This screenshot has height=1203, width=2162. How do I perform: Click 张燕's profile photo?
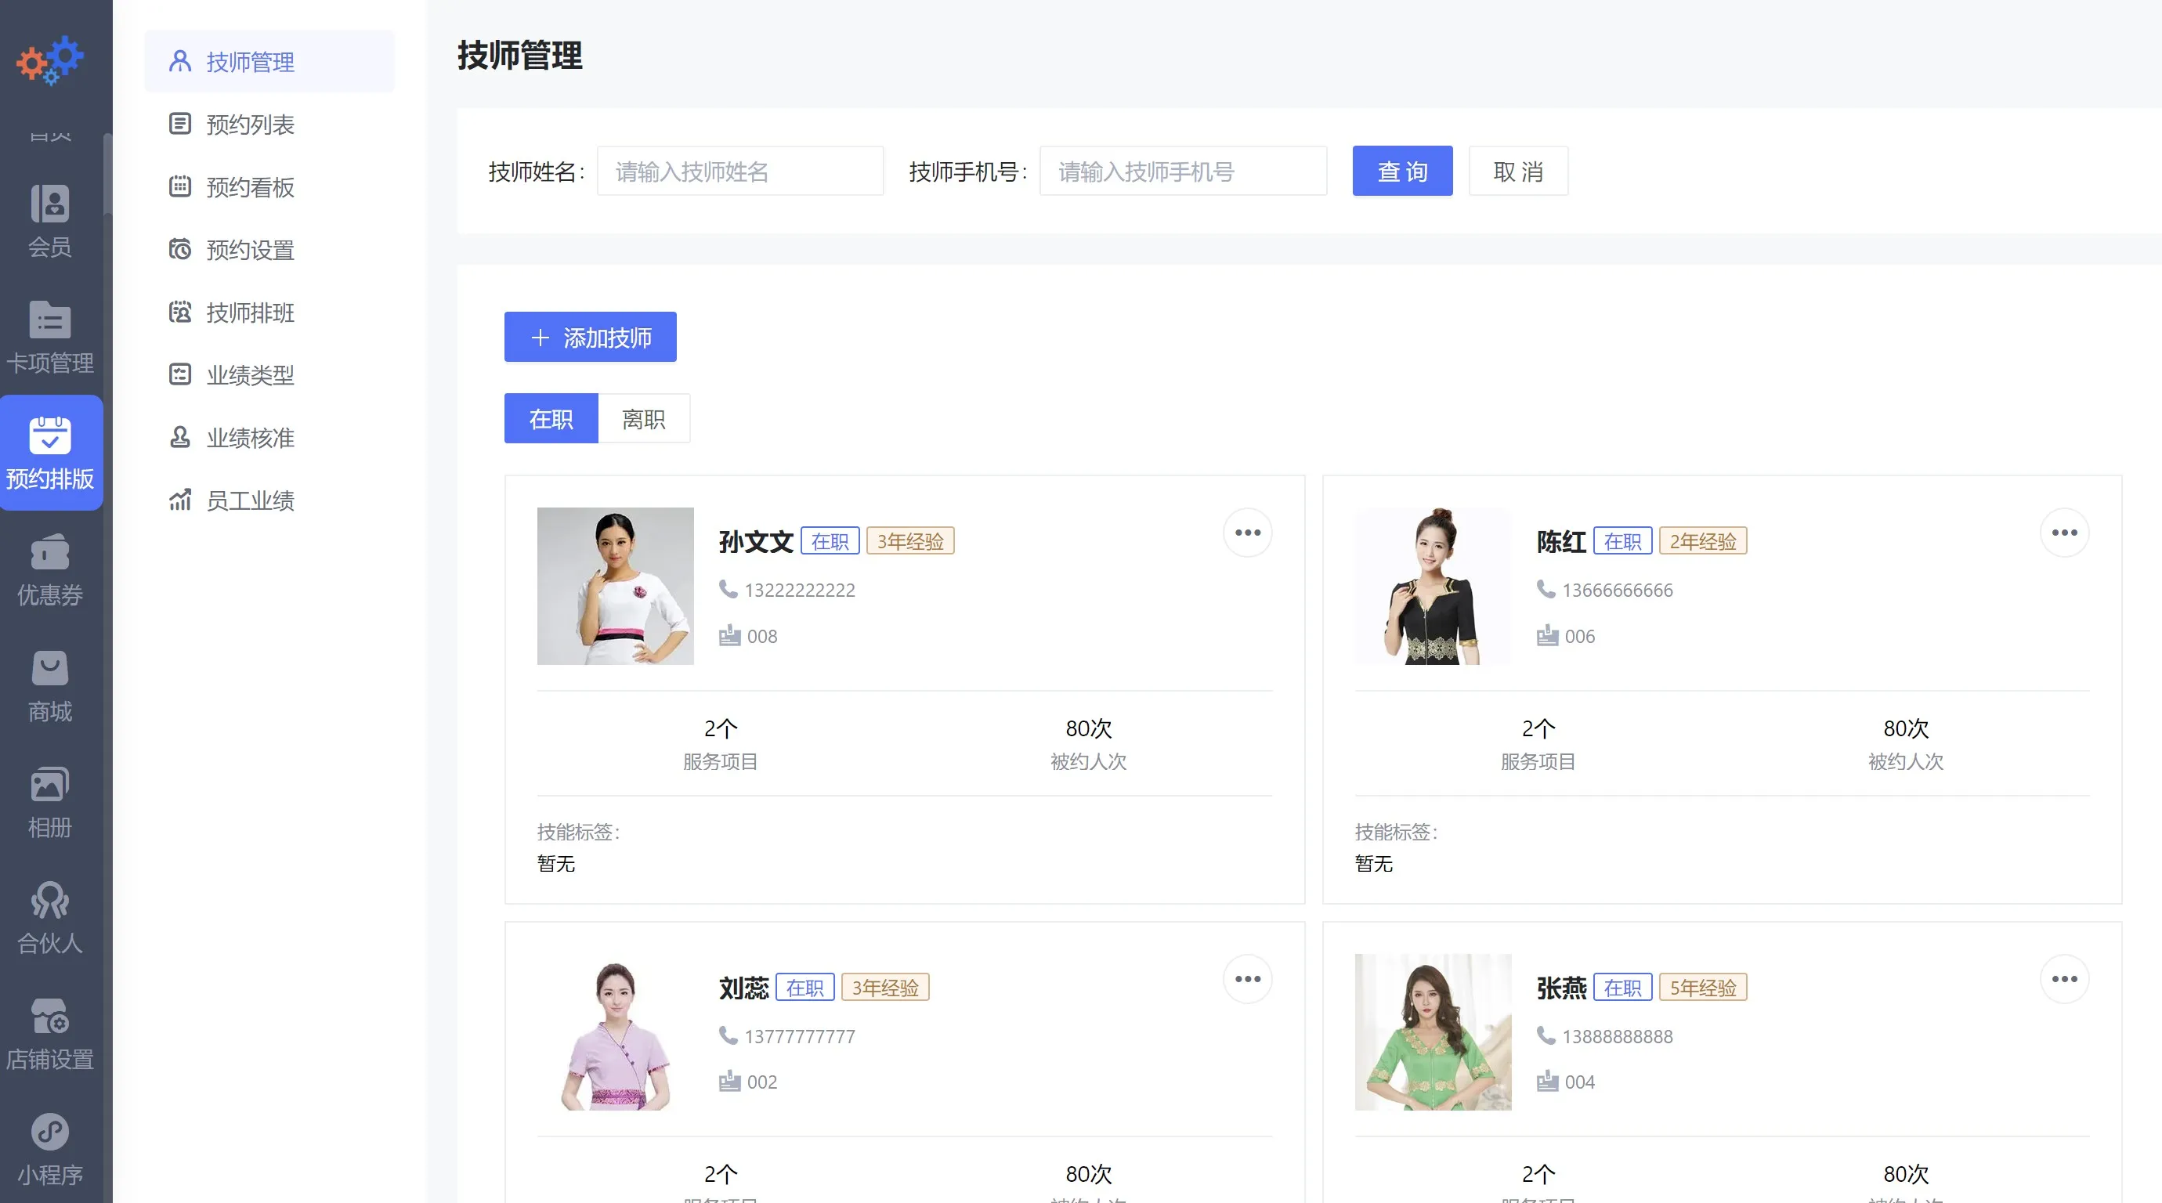point(1433,1033)
